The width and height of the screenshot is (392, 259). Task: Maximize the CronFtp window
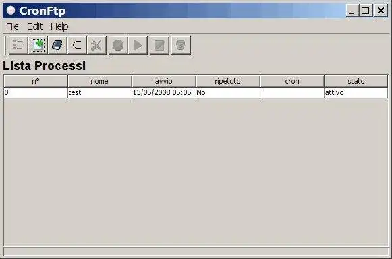click(x=366, y=11)
